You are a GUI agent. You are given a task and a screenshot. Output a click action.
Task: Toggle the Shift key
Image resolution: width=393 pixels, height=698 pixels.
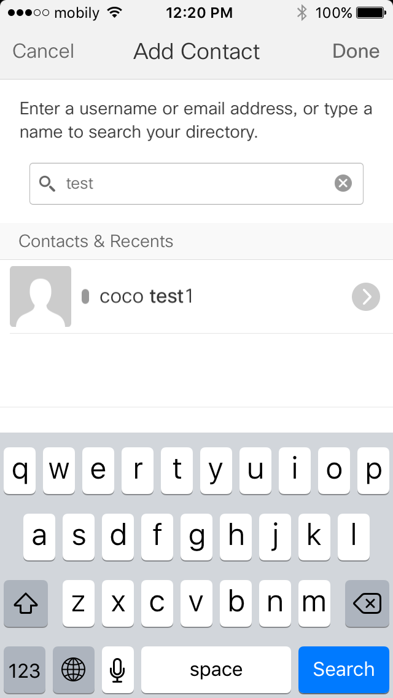point(25,604)
